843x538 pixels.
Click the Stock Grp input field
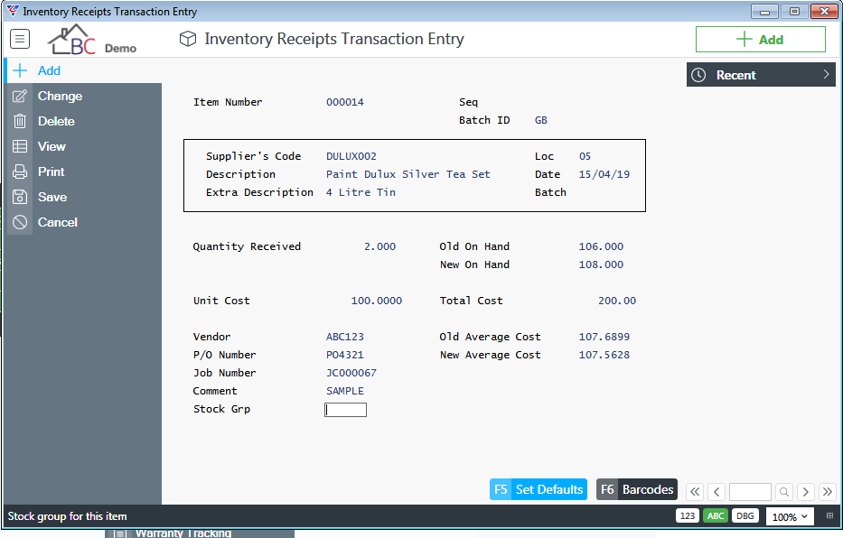pyautogui.click(x=346, y=410)
